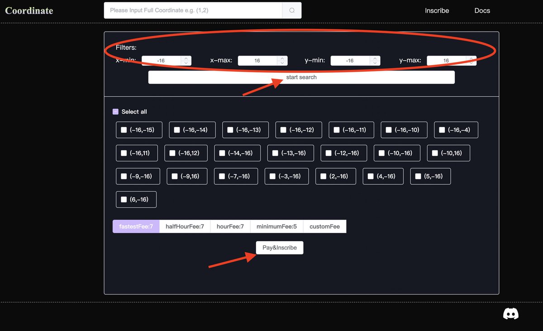Check coordinate (−16,12)
The height and width of the screenshot is (331, 543).
(172, 153)
